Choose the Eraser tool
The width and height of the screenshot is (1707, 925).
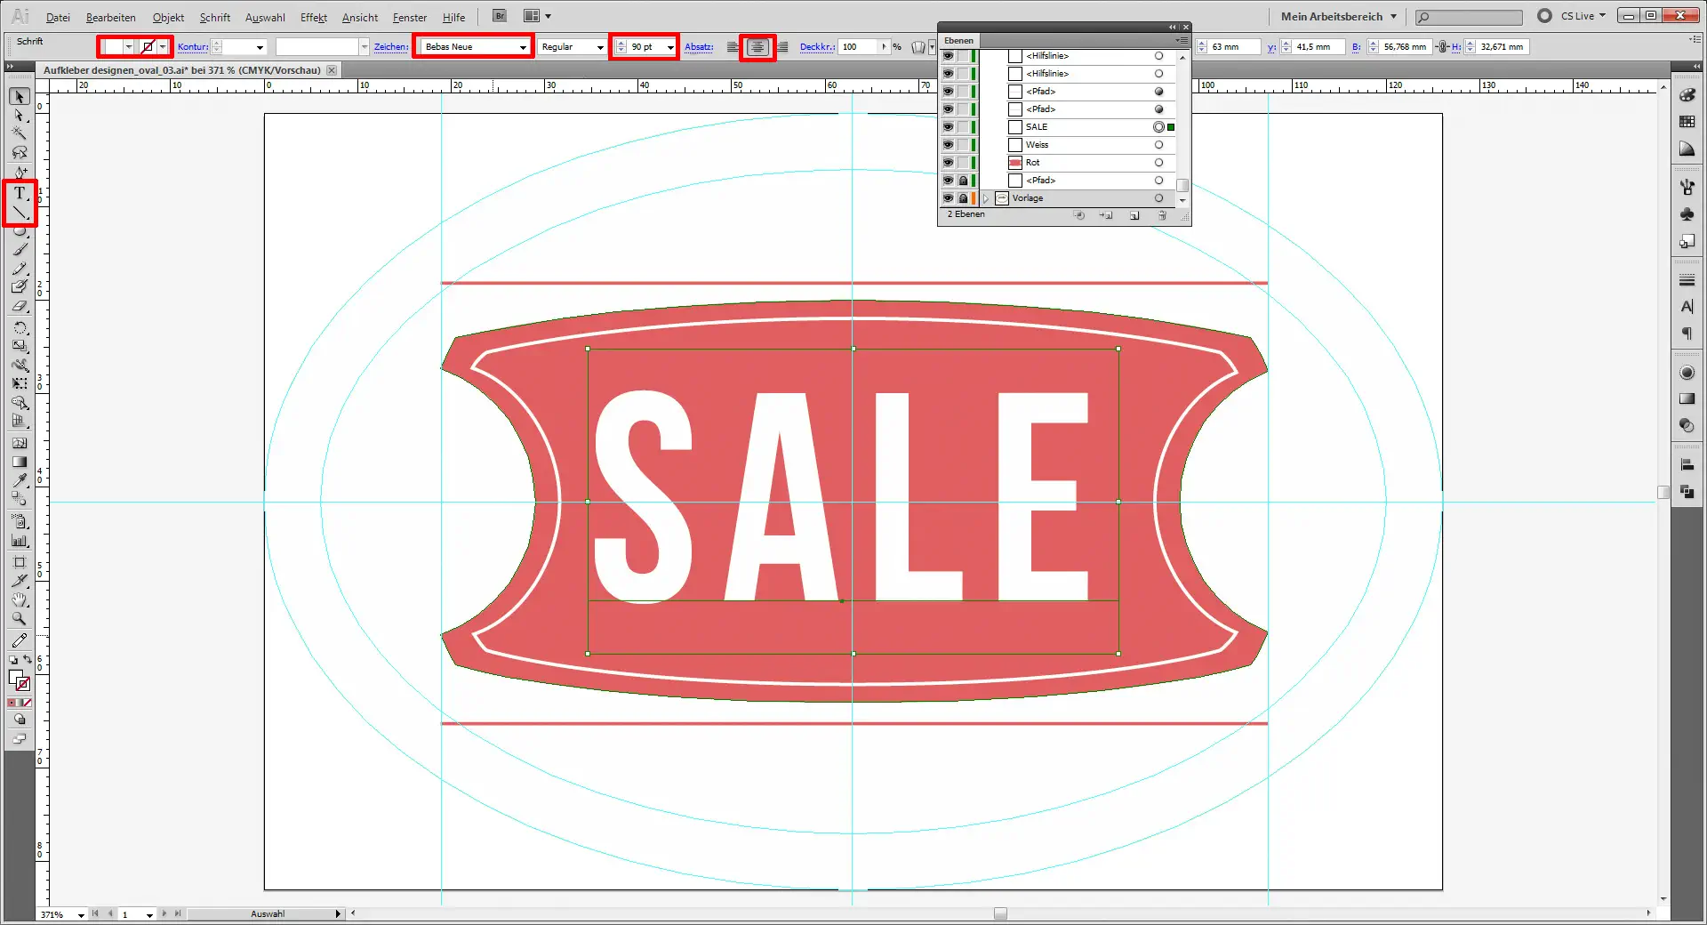tap(20, 307)
